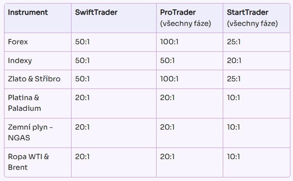Select Indexy leverage under StartTrader
The height and width of the screenshot is (181, 293).
[x=234, y=60]
